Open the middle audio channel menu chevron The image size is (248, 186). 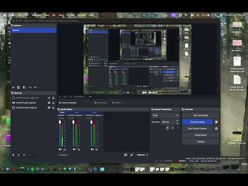[85, 115]
